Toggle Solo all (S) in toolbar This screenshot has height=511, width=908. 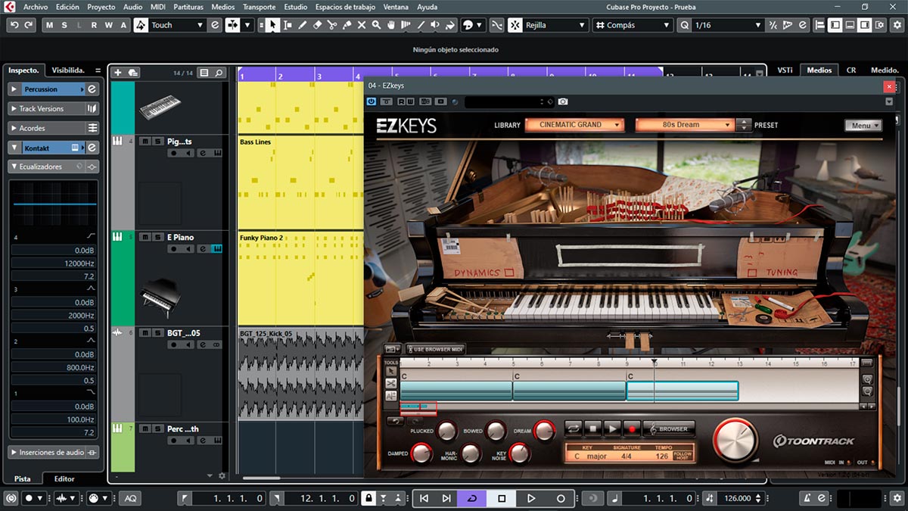coord(65,25)
